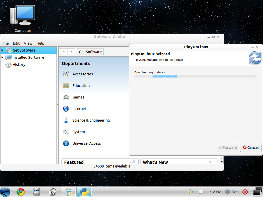Click the 'live' user label in tray
Viewport: 263px width, 197px height.
click(234, 192)
